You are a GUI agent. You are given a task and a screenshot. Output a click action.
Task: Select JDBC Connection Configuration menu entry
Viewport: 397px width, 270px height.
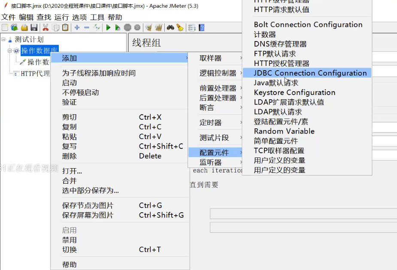coord(310,73)
